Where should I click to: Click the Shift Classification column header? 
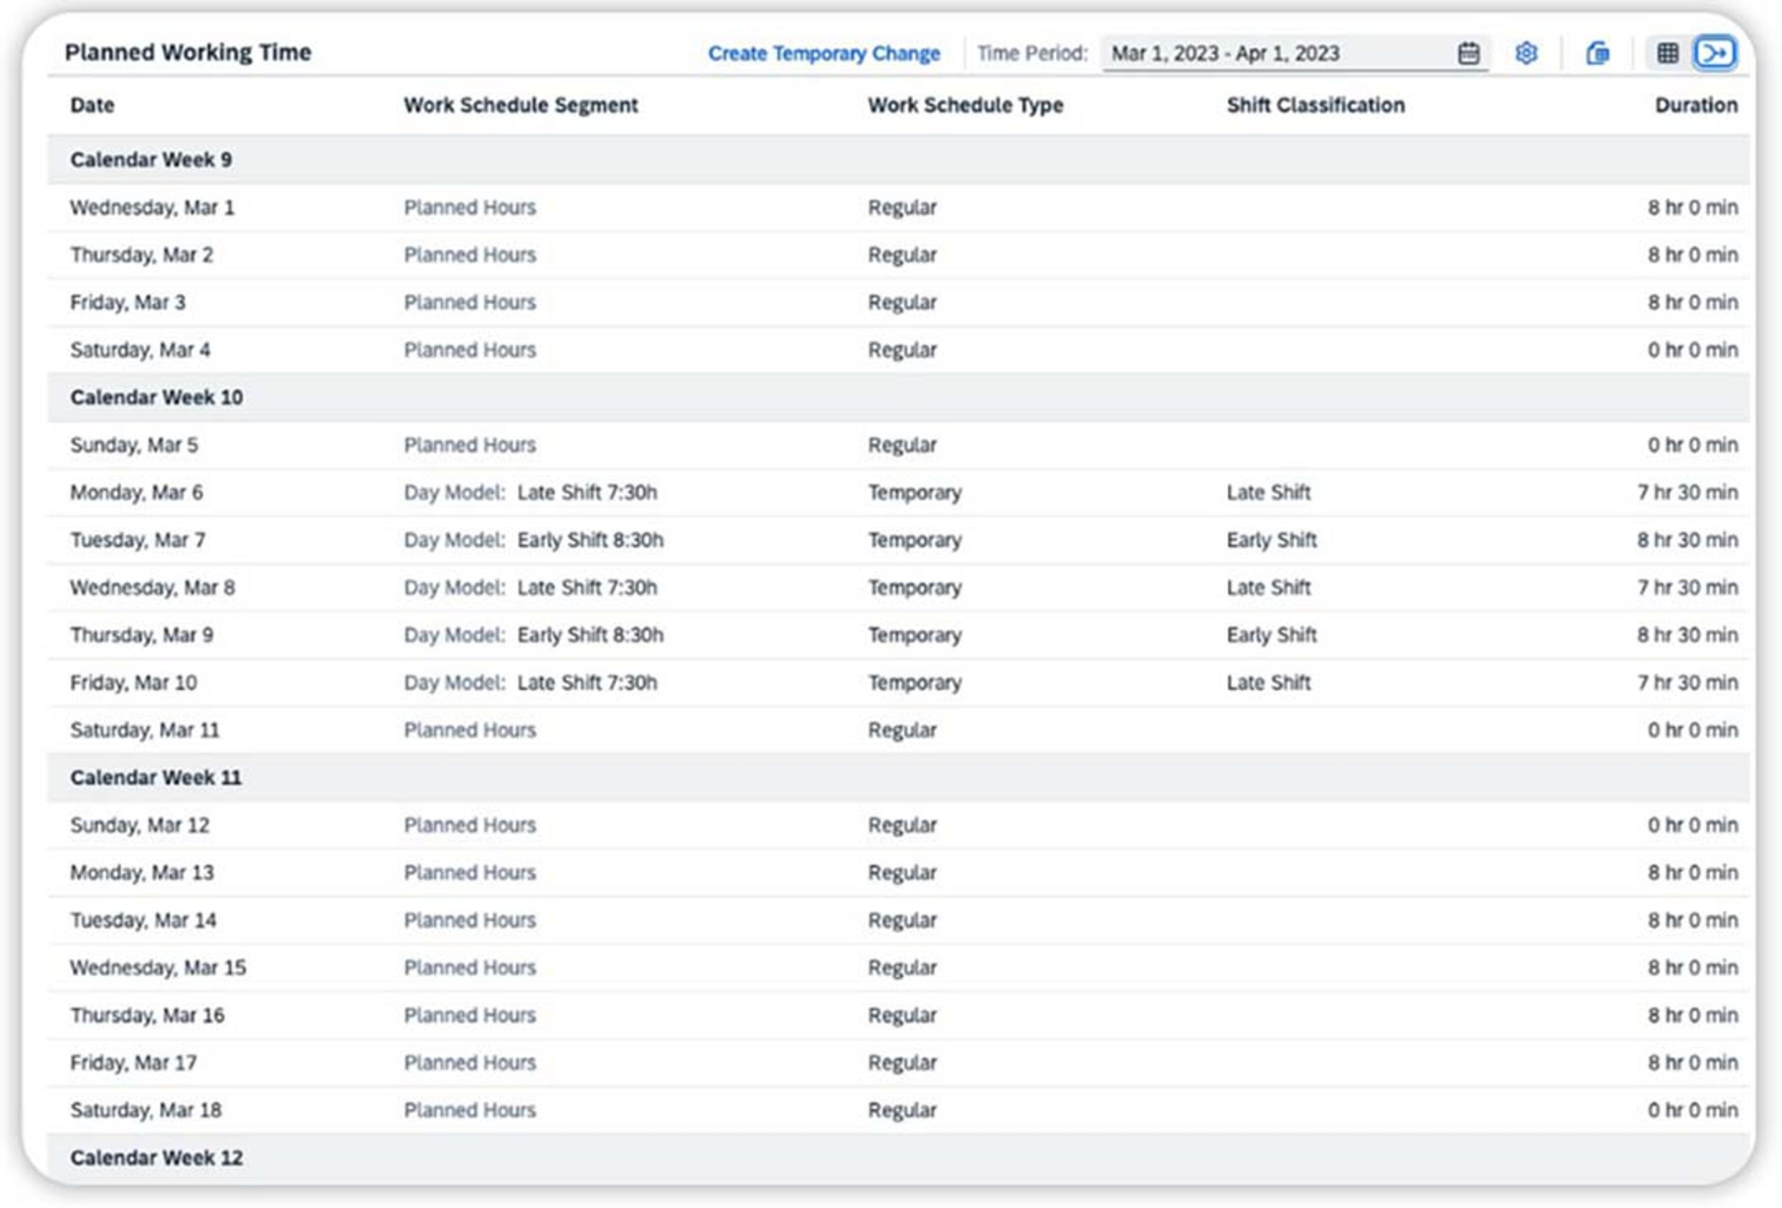[1316, 105]
